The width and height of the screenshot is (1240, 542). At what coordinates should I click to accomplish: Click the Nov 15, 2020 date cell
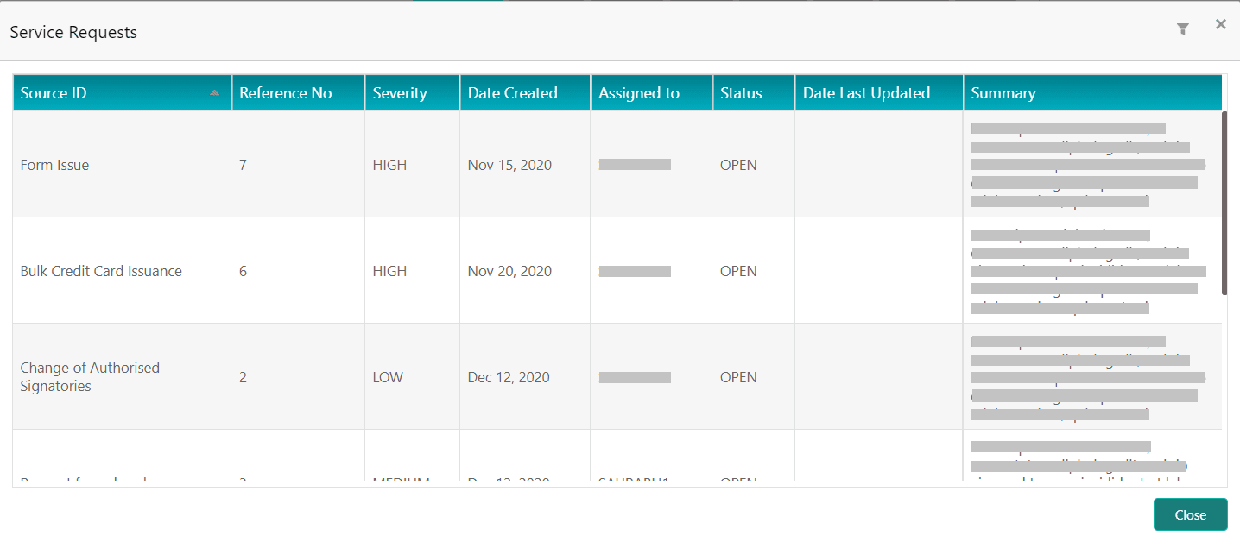pyautogui.click(x=509, y=165)
